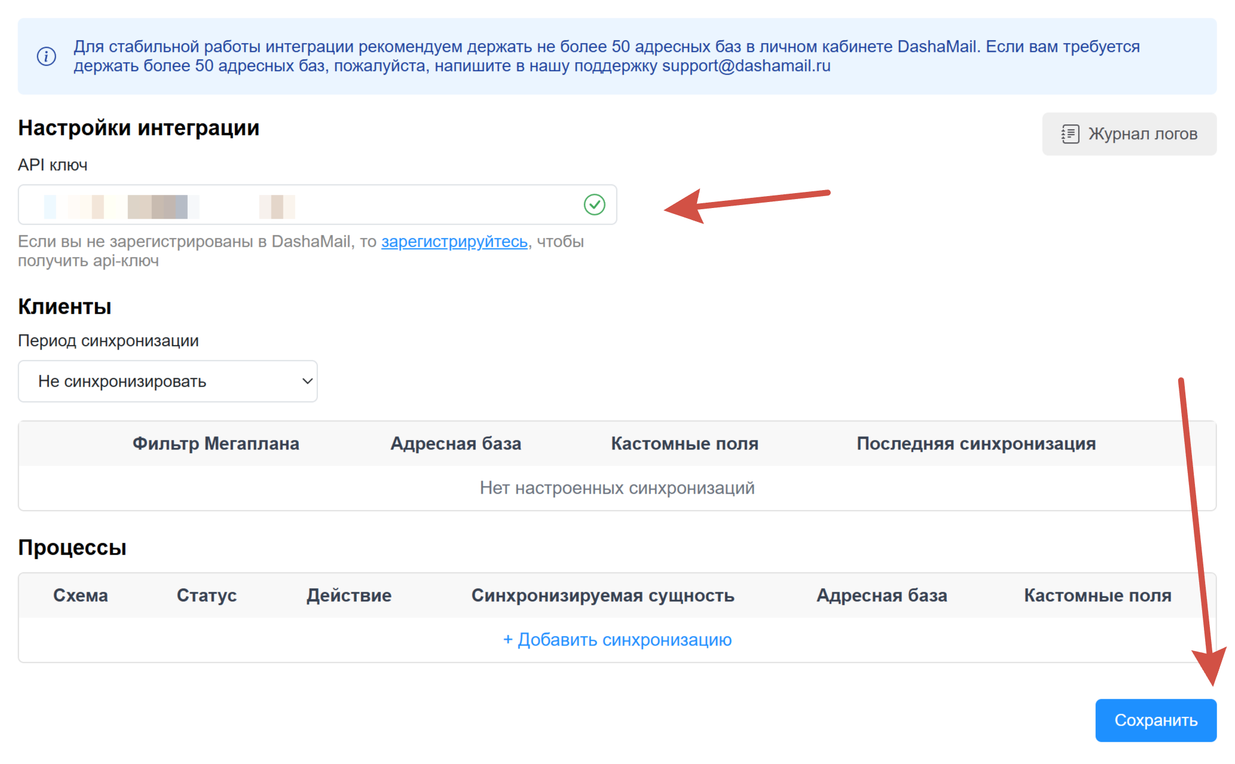
Task: Open the Журнал логов log journal
Action: (1129, 134)
